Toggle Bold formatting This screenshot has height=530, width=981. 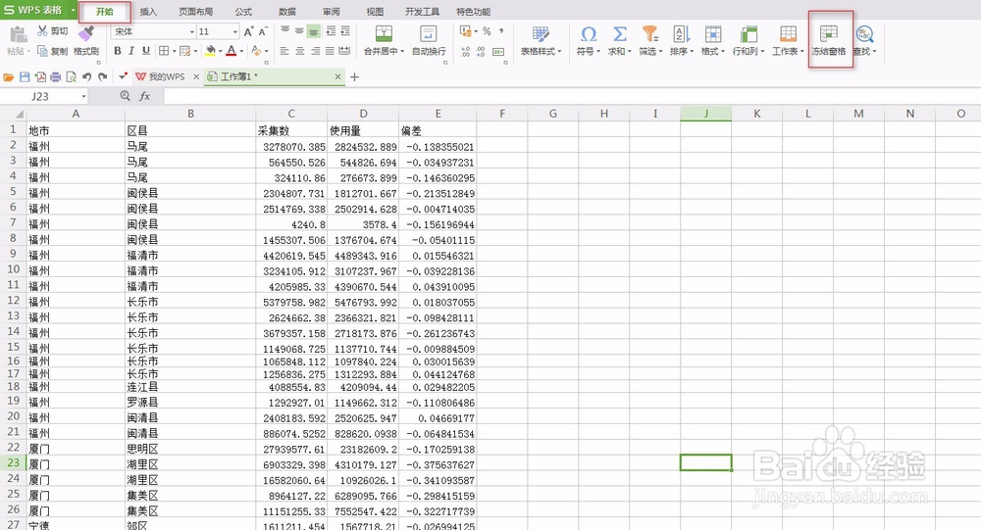(x=118, y=51)
